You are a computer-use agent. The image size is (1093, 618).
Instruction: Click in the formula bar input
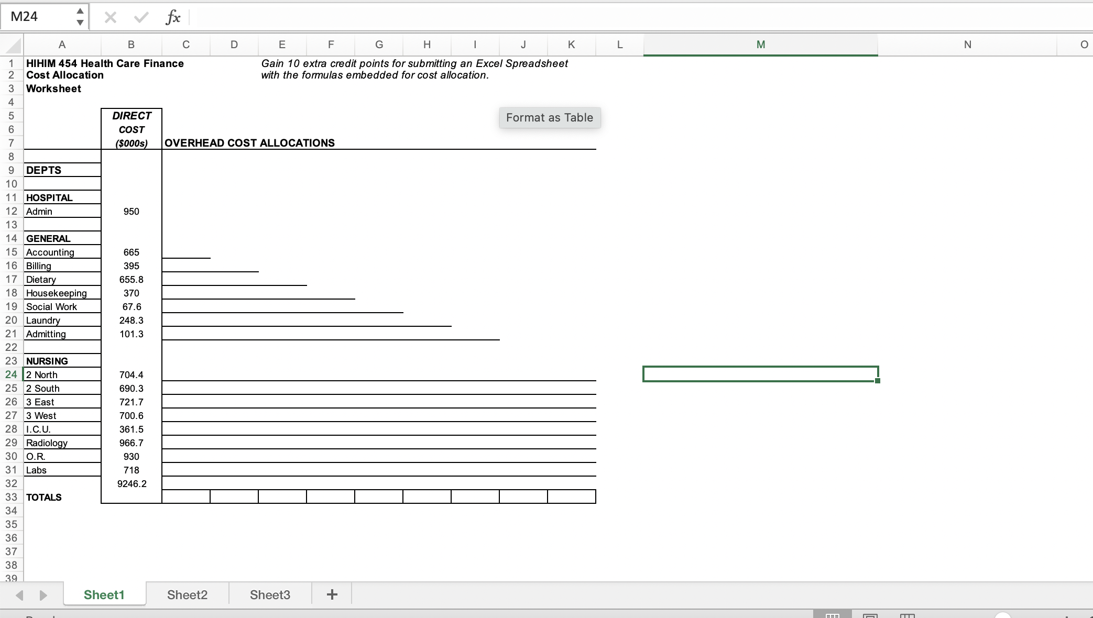(x=629, y=18)
